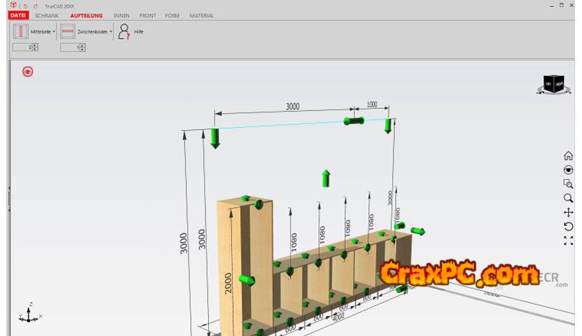This screenshot has height=336, width=582.
Task: Click the Mittelseite count input field
Action: (x=22, y=47)
